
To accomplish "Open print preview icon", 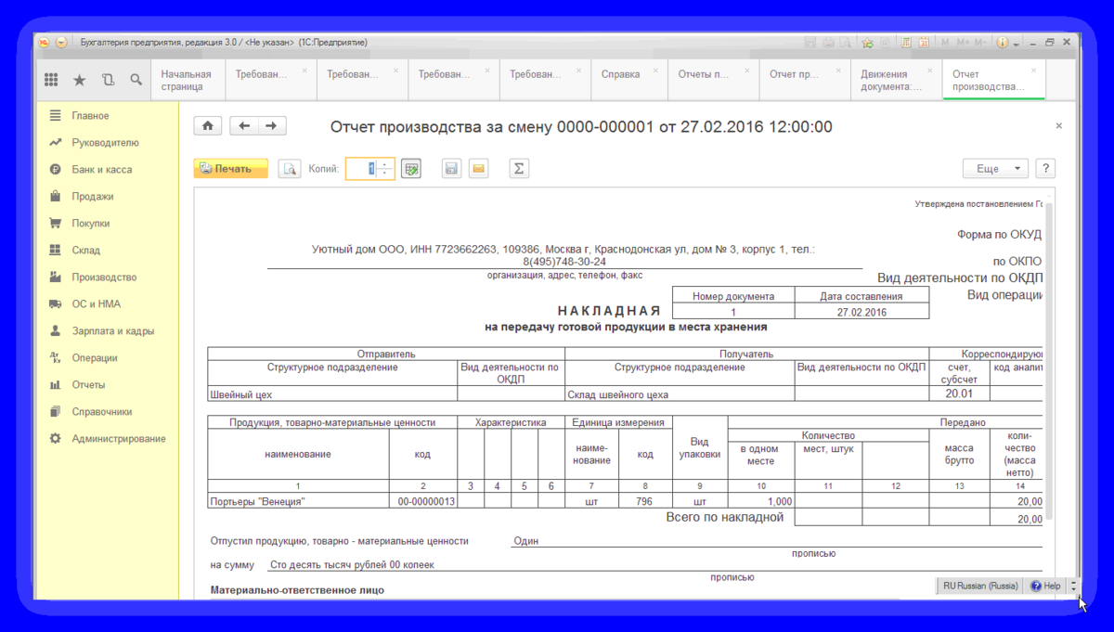I will pos(290,169).
